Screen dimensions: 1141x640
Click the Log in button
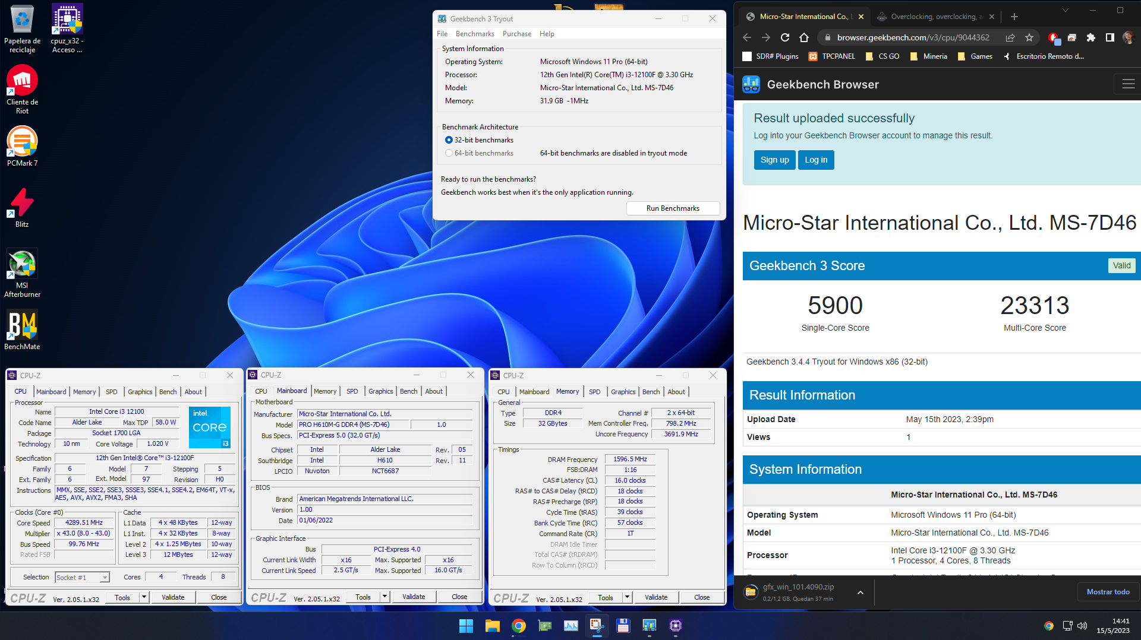point(816,160)
